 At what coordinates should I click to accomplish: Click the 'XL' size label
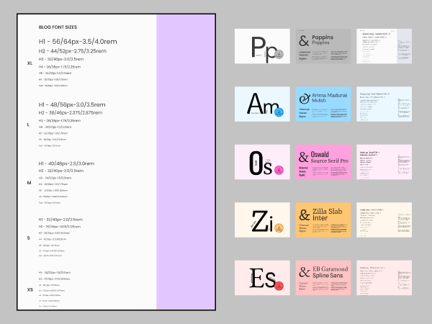click(30, 63)
